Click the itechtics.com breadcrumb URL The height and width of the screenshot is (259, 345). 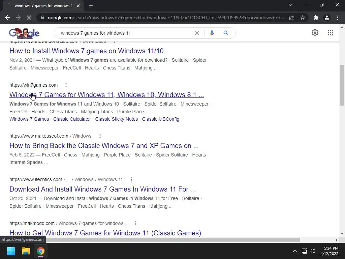66,179
